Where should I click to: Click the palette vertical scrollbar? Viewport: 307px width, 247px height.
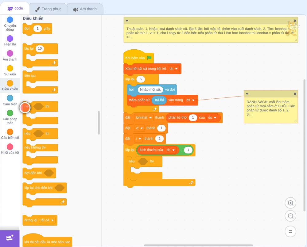[99, 123]
